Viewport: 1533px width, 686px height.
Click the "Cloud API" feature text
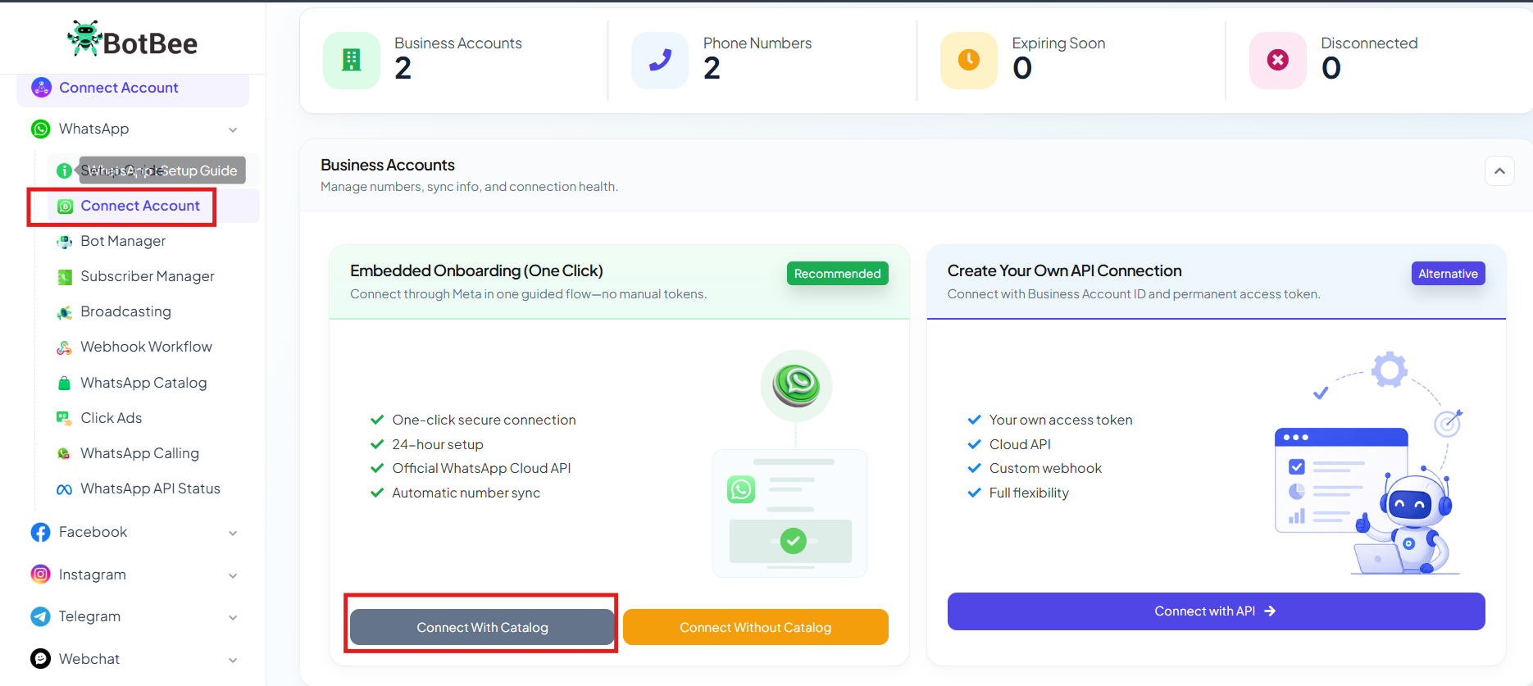coord(1020,444)
